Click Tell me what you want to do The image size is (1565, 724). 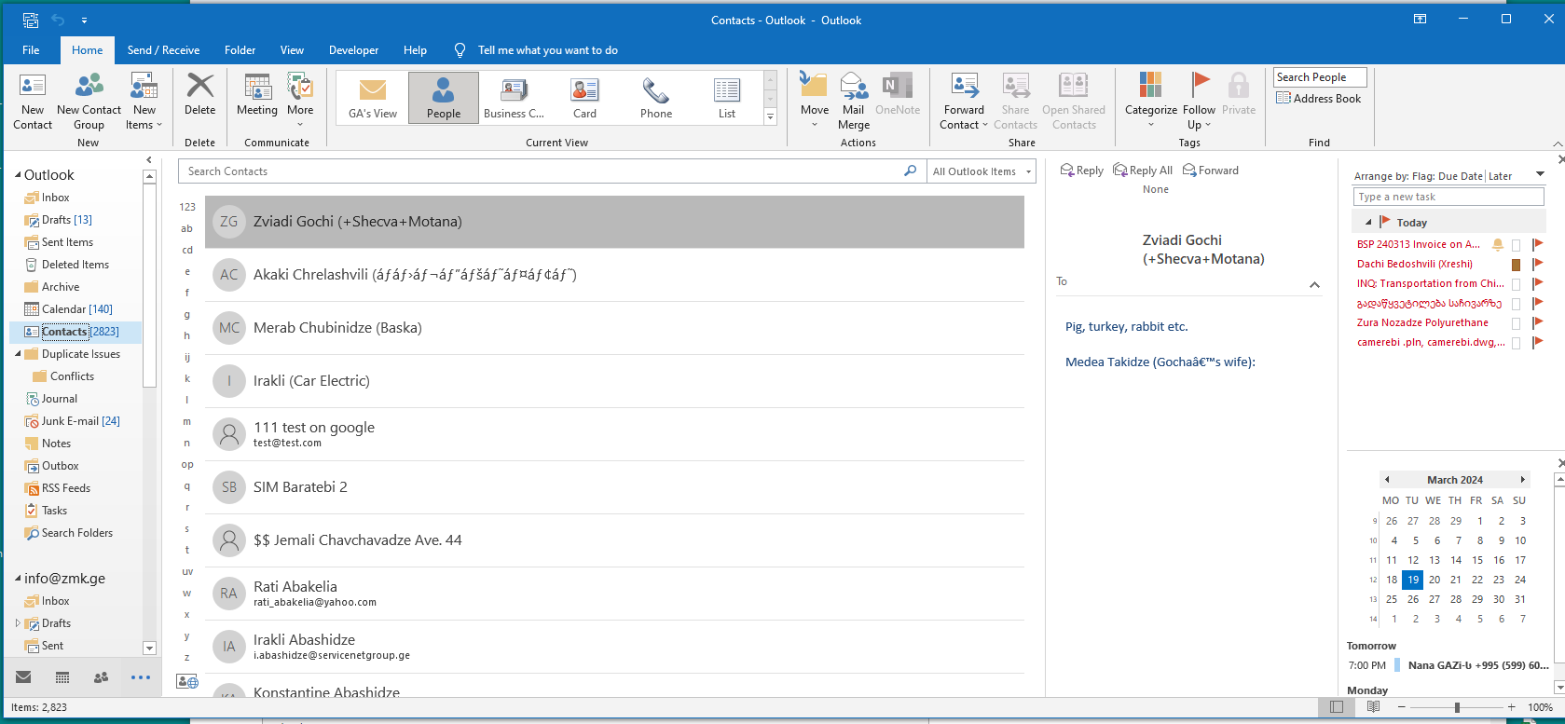coord(547,50)
